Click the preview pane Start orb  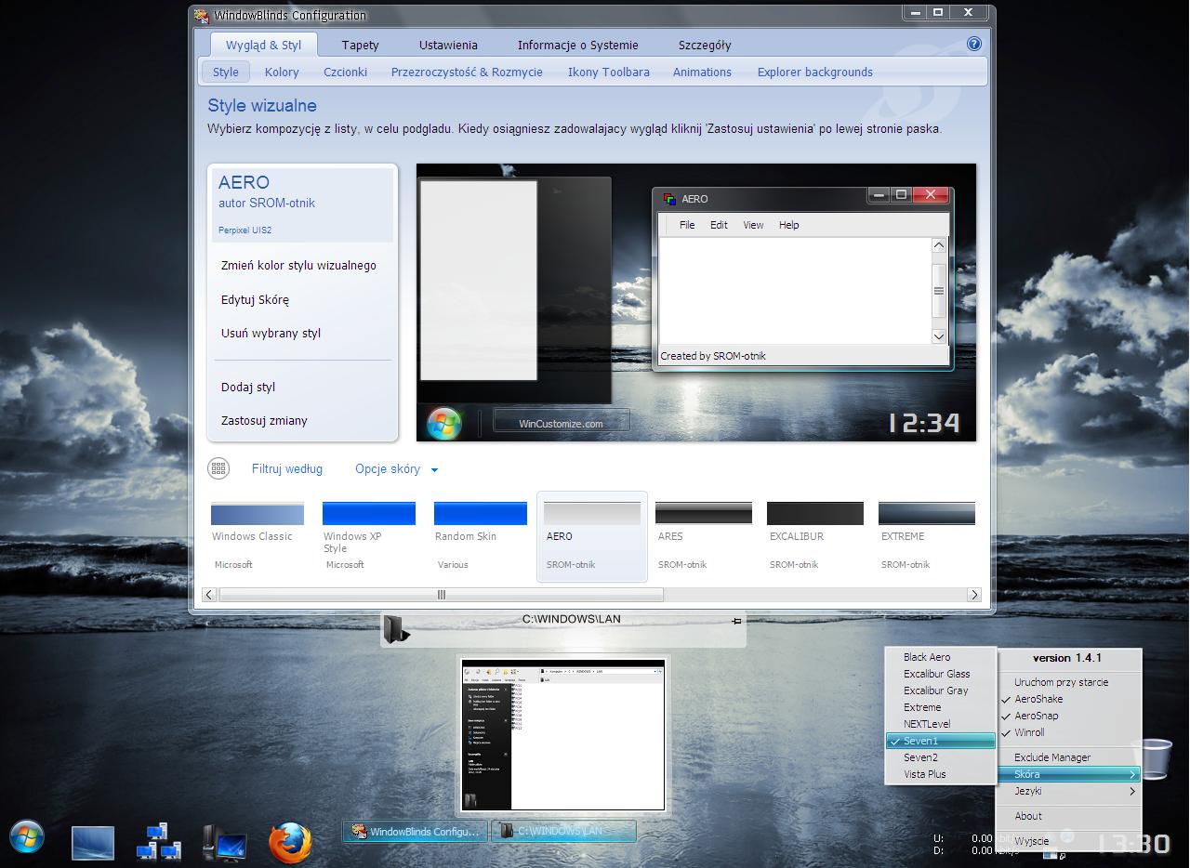444,423
